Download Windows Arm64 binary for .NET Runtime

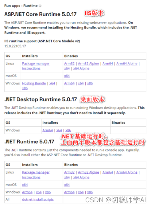pos(69,192)
